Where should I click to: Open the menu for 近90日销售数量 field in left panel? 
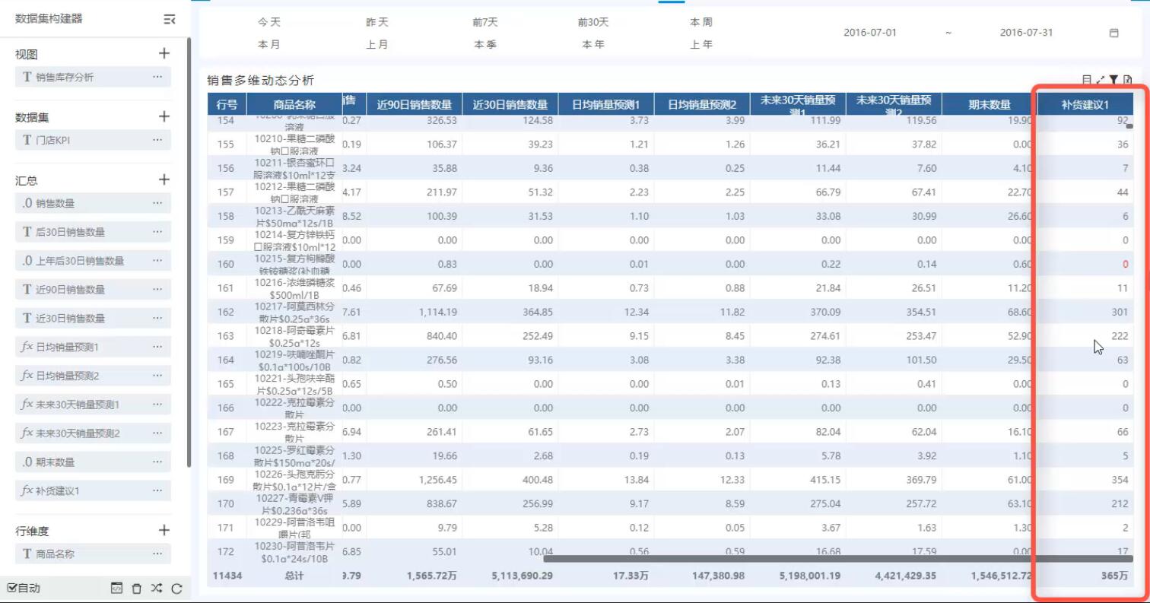coord(157,290)
